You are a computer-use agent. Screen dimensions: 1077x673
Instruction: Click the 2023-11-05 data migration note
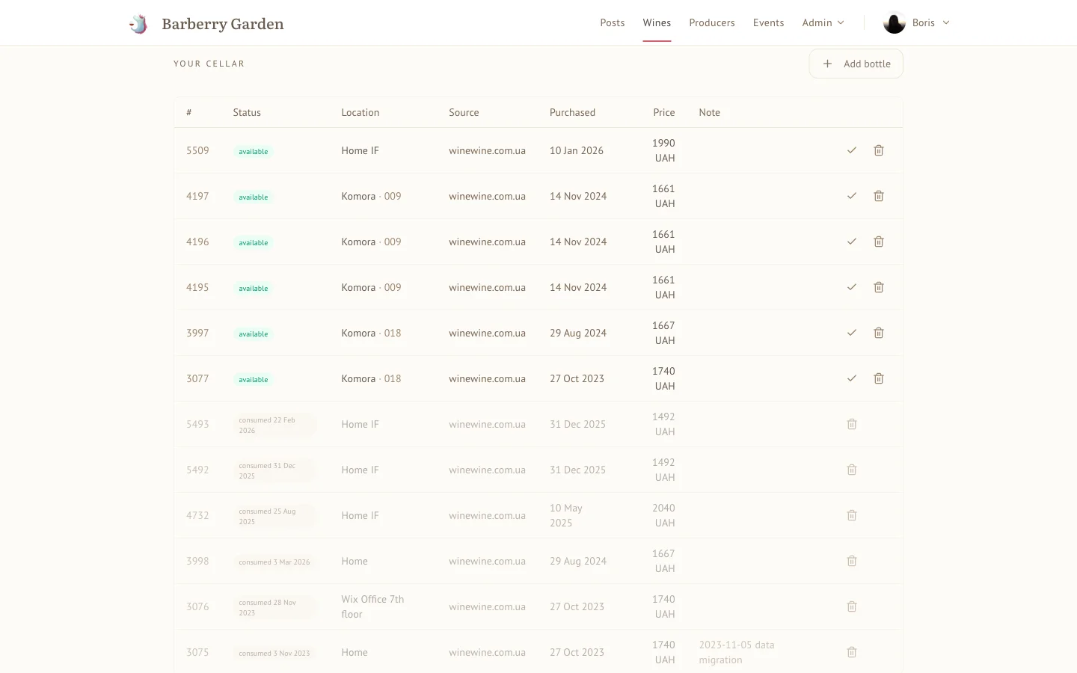[736, 652]
